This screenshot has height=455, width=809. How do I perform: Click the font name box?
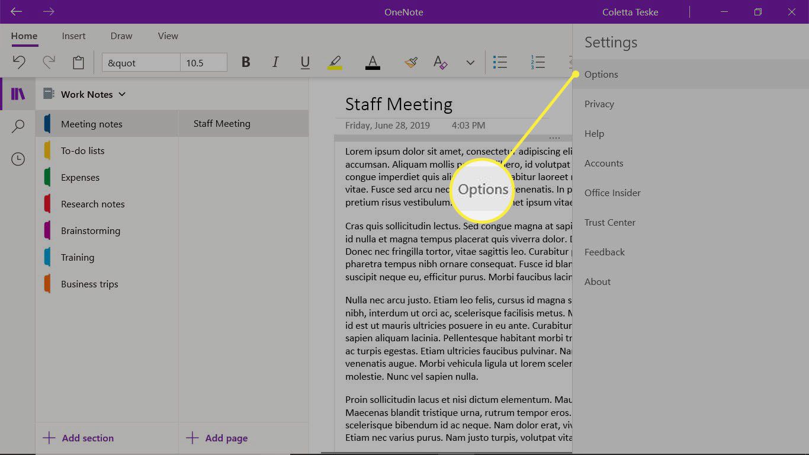coord(141,62)
